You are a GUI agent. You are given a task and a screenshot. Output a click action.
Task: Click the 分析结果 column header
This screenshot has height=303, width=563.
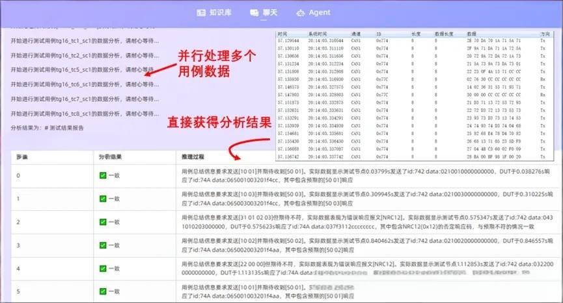click(110, 156)
